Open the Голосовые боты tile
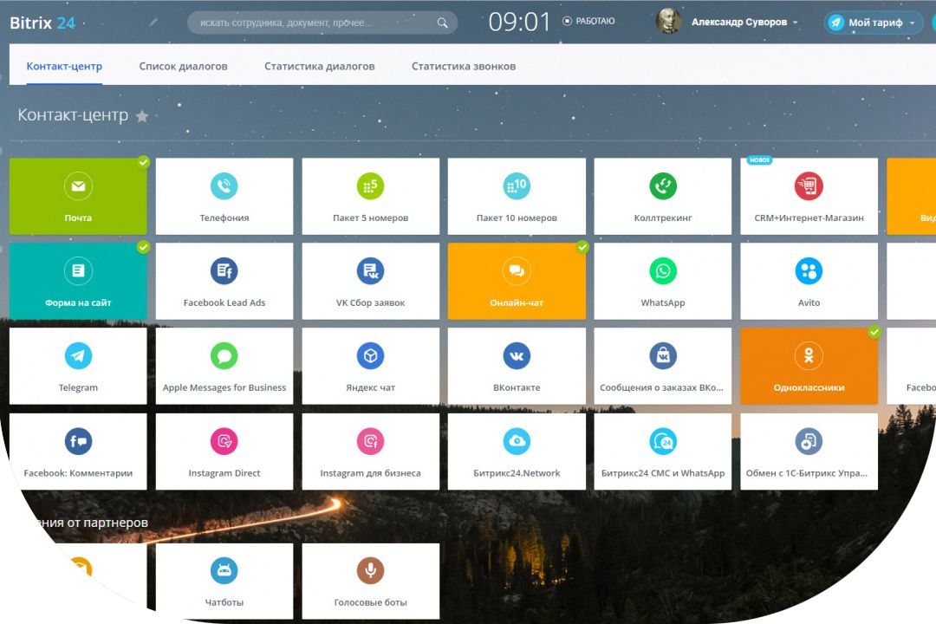The width and height of the screenshot is (936, 624). tap(370, 581)
